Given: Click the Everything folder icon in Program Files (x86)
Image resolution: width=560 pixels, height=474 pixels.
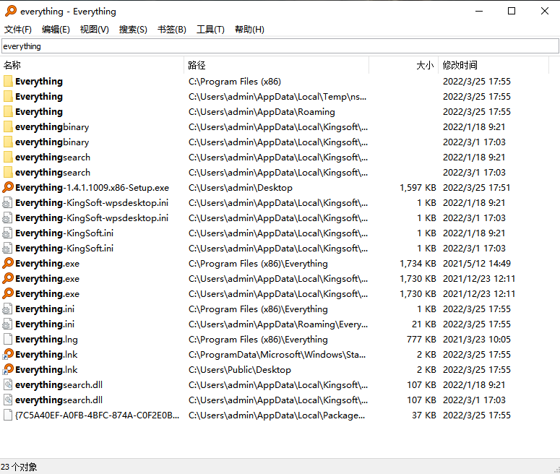Looking at the screenshot, I should [8, 82].
